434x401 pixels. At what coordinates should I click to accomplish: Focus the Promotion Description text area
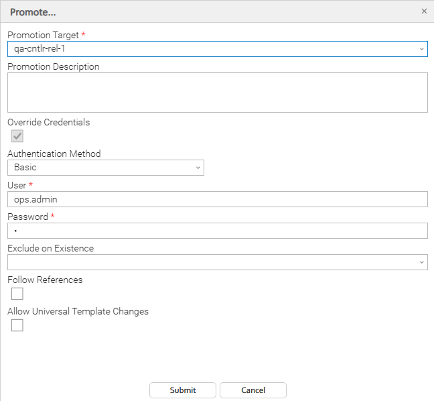point(217,93)
